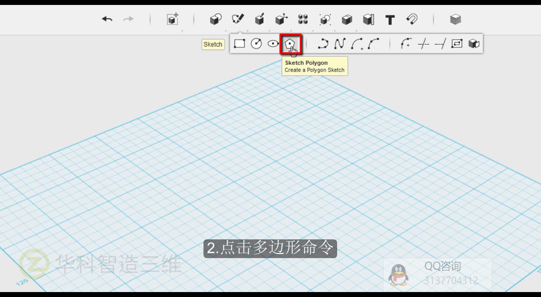
Task: Open the Grouping tools menu
Action: pos(325,19)
